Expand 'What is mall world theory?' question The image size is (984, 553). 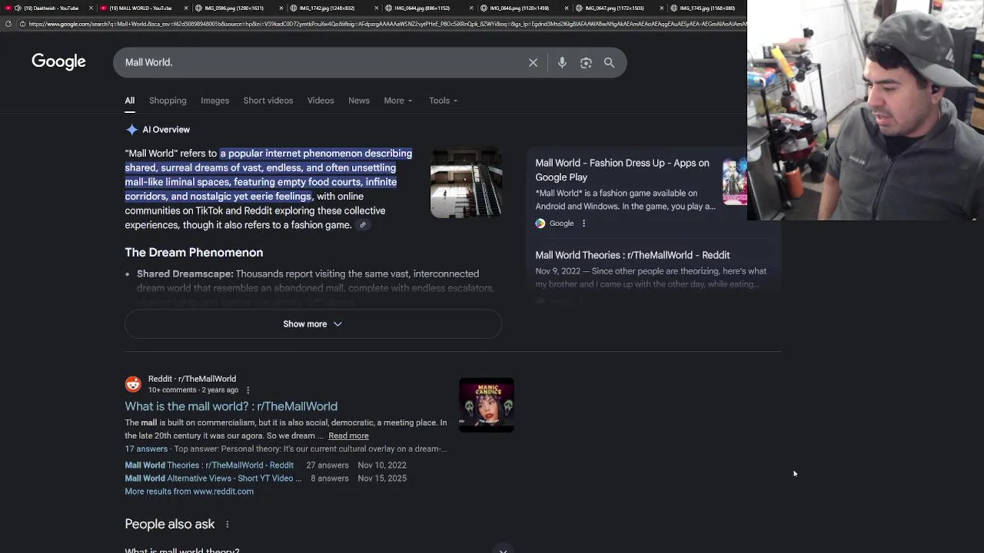[314, 550]
